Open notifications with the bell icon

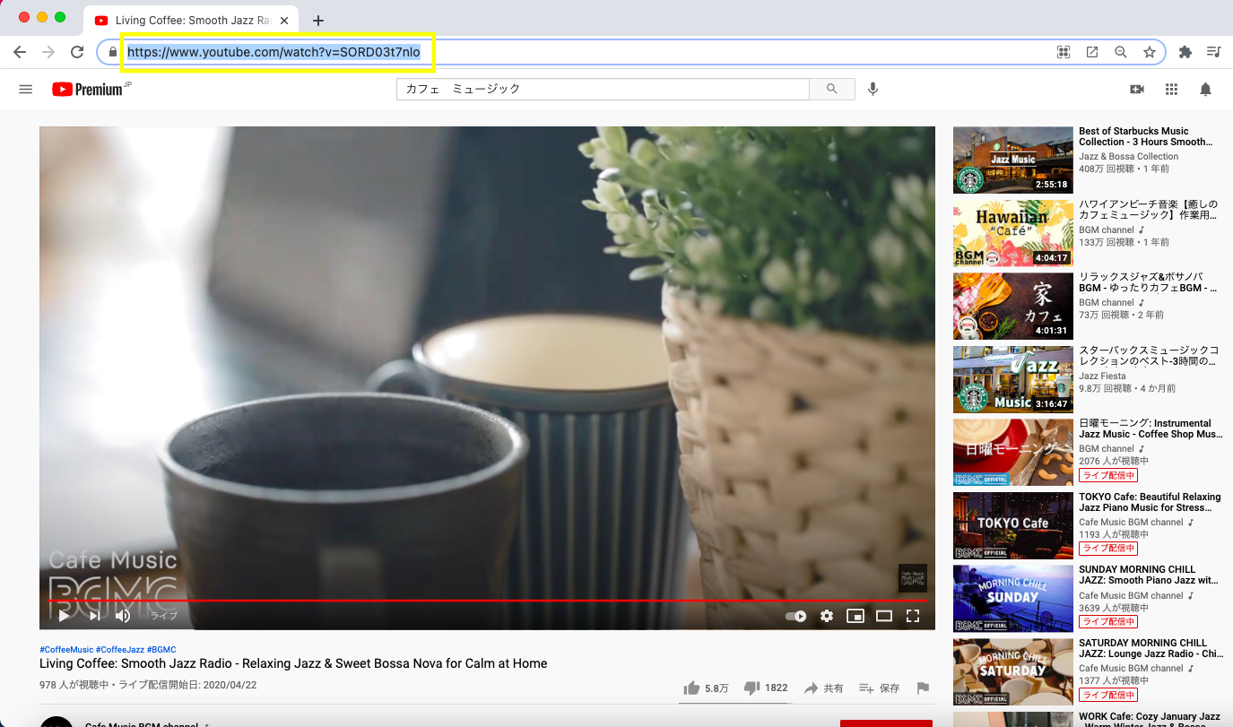coord(1206,89)
